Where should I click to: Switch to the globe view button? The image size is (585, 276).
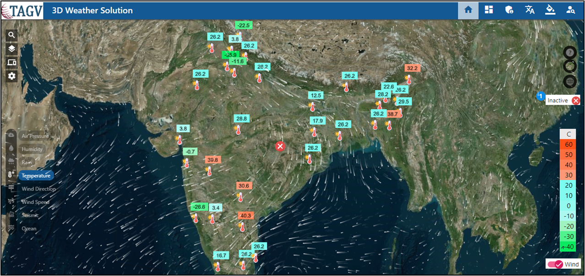pyautogui.click(x=570, y=82)
